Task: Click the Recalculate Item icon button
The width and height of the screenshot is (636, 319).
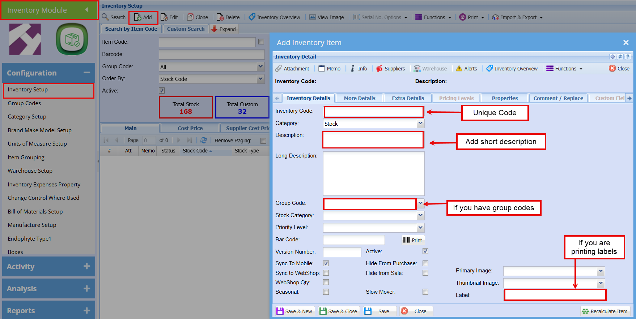Action: click(585, 311)
